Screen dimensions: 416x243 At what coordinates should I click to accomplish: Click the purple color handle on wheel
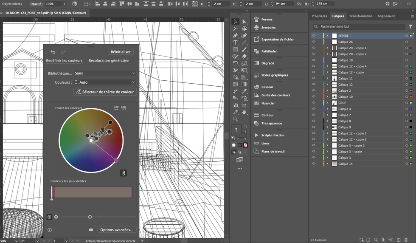tap(116, 161)
